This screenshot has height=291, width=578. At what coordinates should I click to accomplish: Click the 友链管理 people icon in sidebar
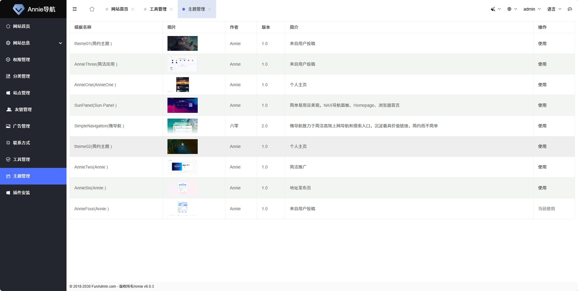coord(8,110)
